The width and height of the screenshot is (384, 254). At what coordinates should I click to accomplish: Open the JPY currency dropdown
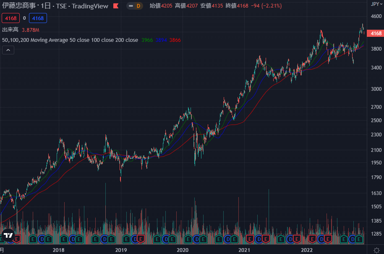(376, 4)
